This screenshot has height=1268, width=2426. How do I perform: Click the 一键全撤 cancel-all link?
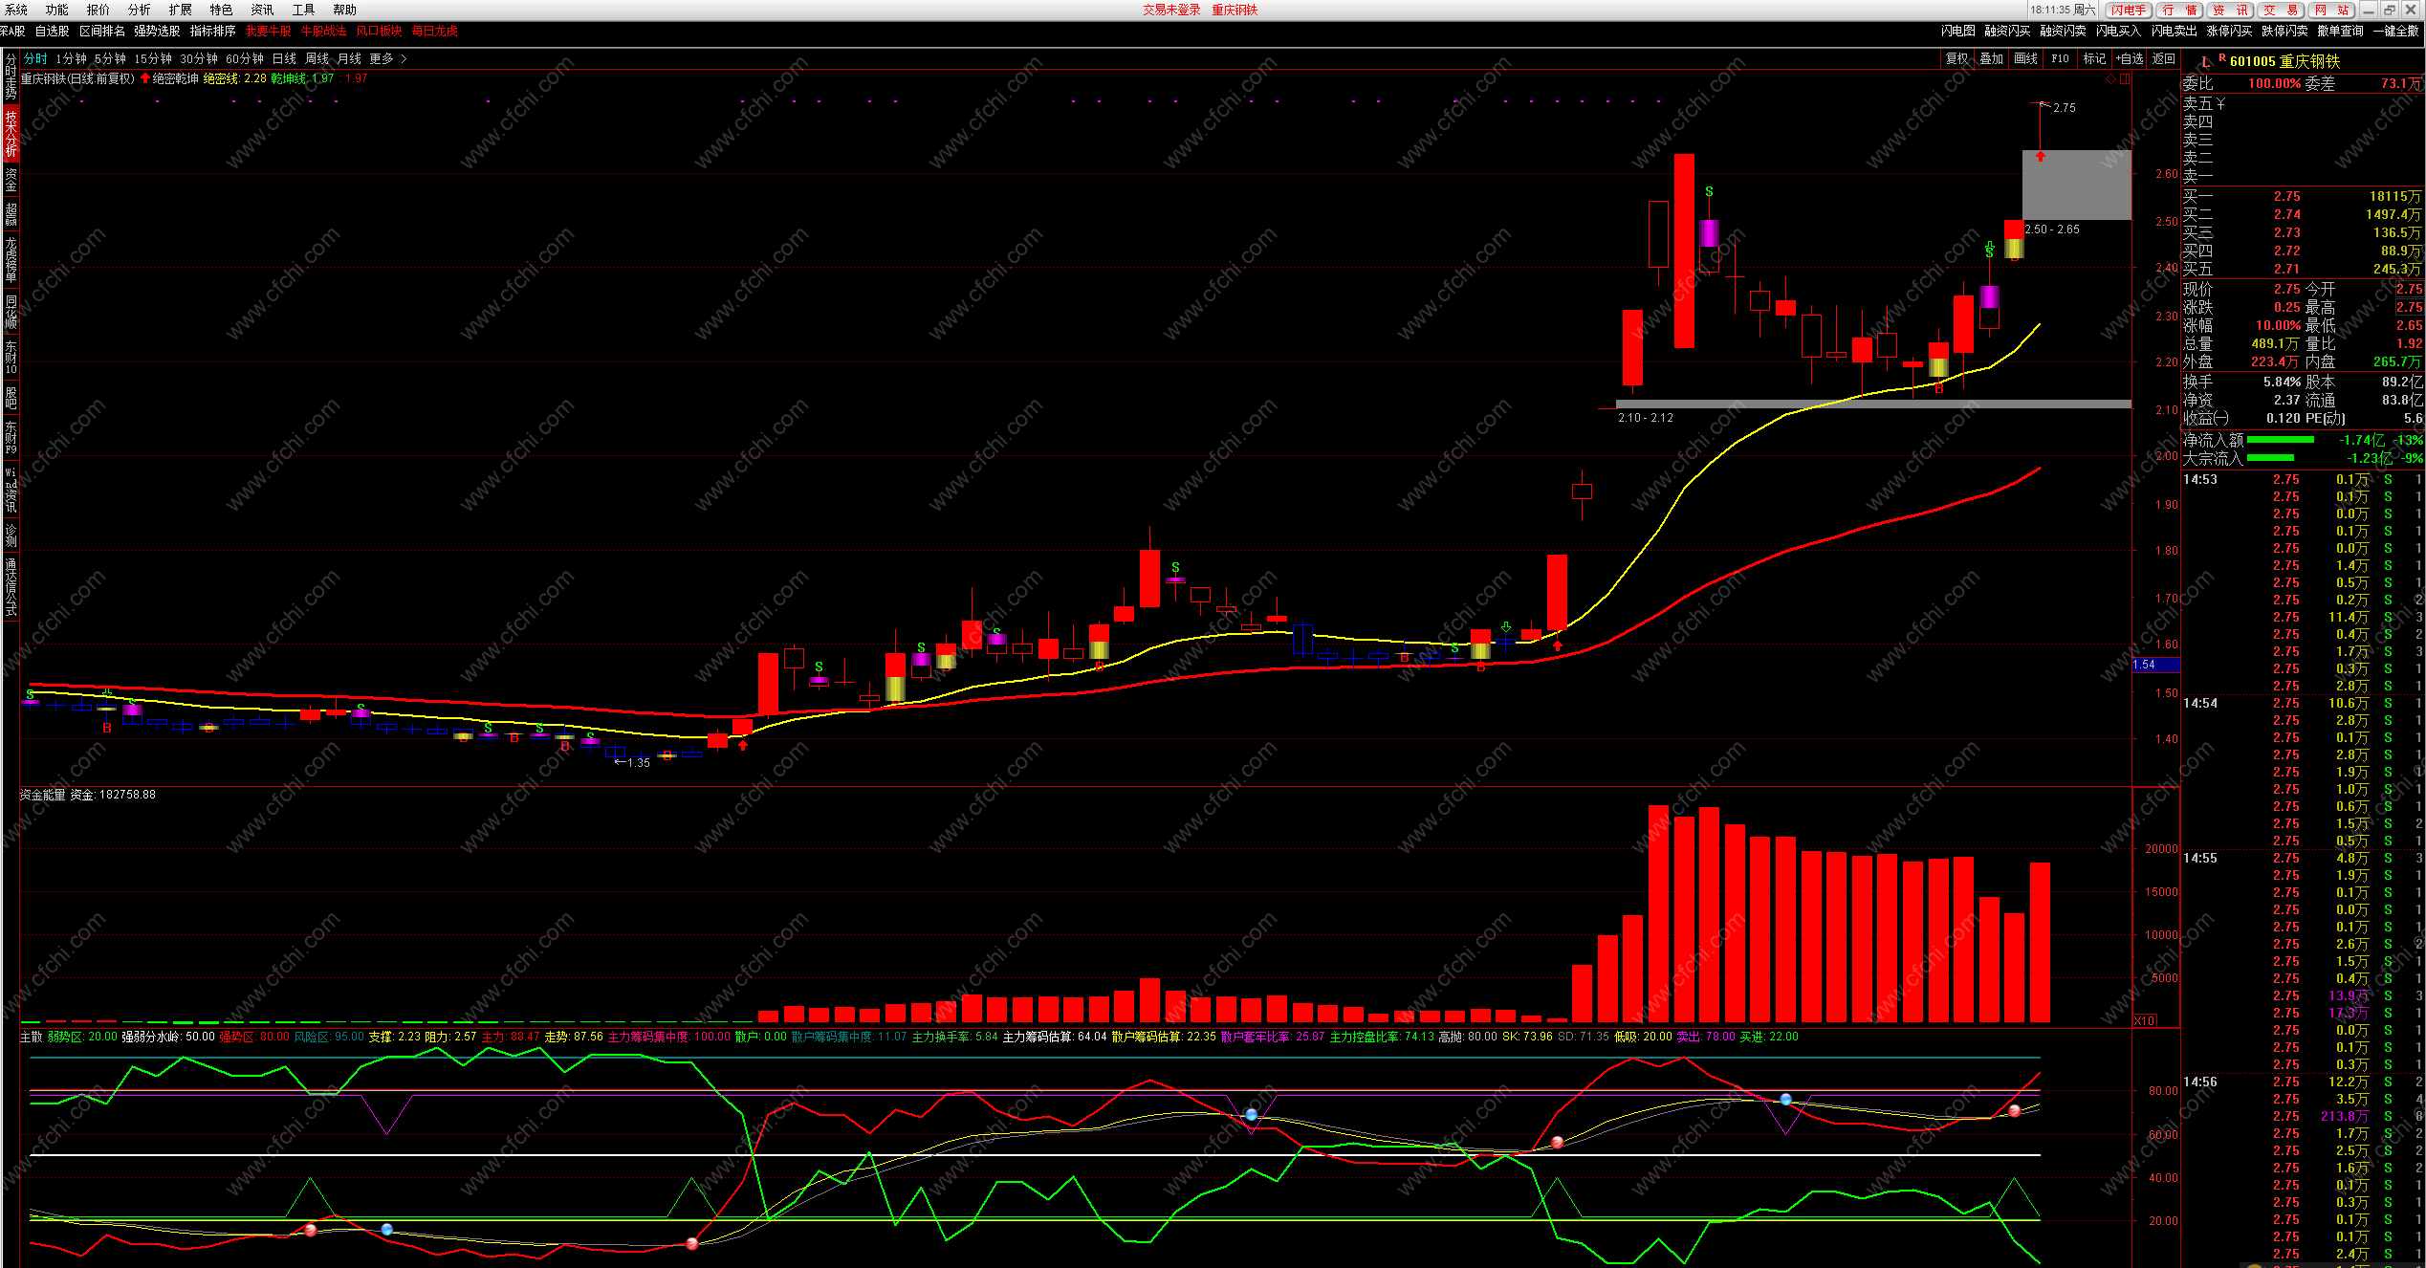pos(2395,31)
